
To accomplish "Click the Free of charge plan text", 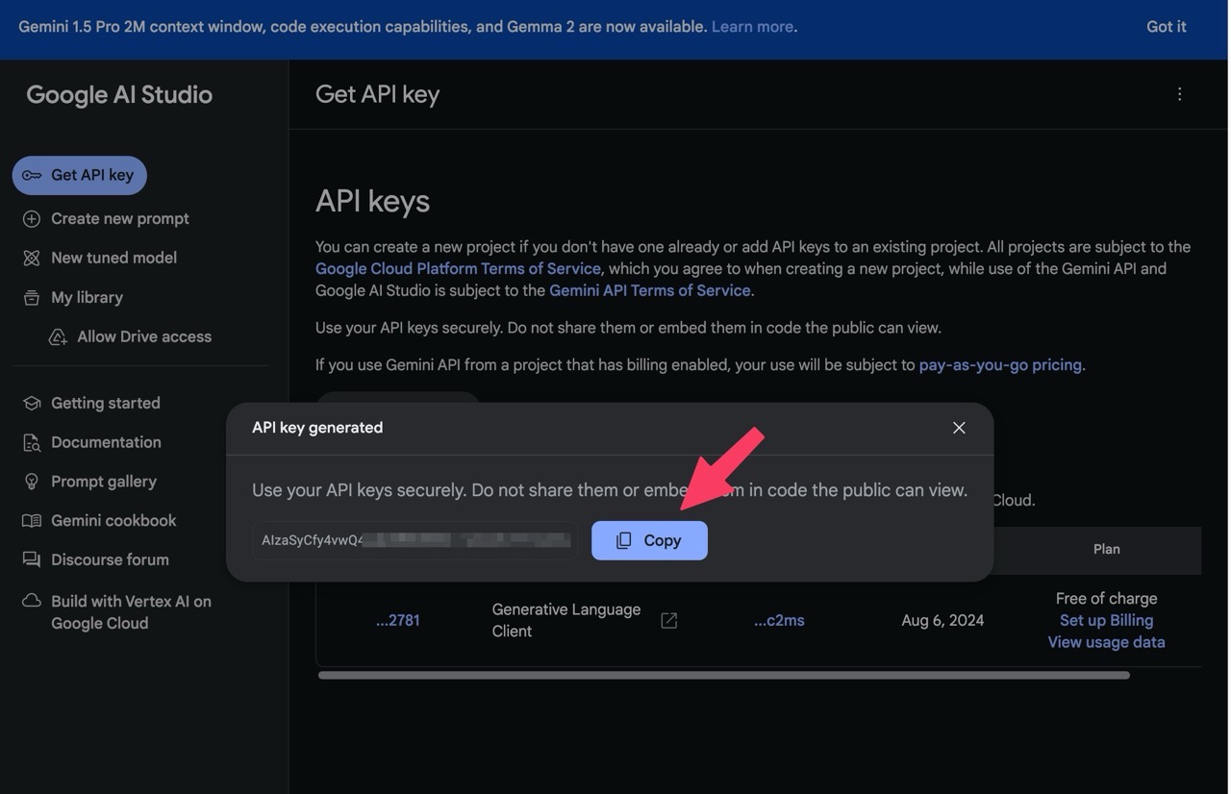I will point(1106,599).
